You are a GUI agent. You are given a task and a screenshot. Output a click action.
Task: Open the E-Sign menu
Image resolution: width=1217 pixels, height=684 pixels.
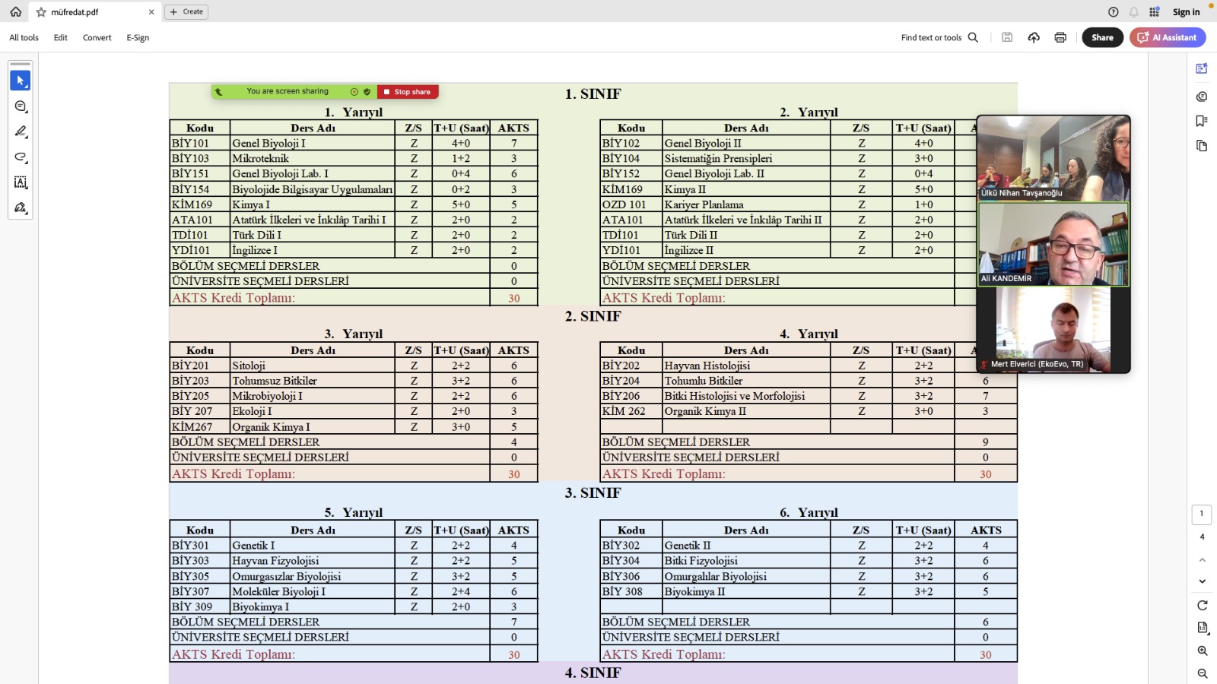(138, 37)
